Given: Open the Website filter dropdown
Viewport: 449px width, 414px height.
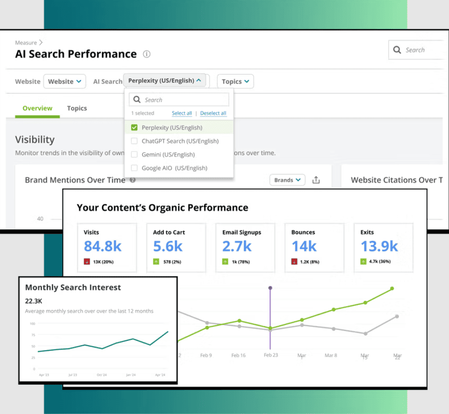Looking at the screenshot, I should [65, 81].
